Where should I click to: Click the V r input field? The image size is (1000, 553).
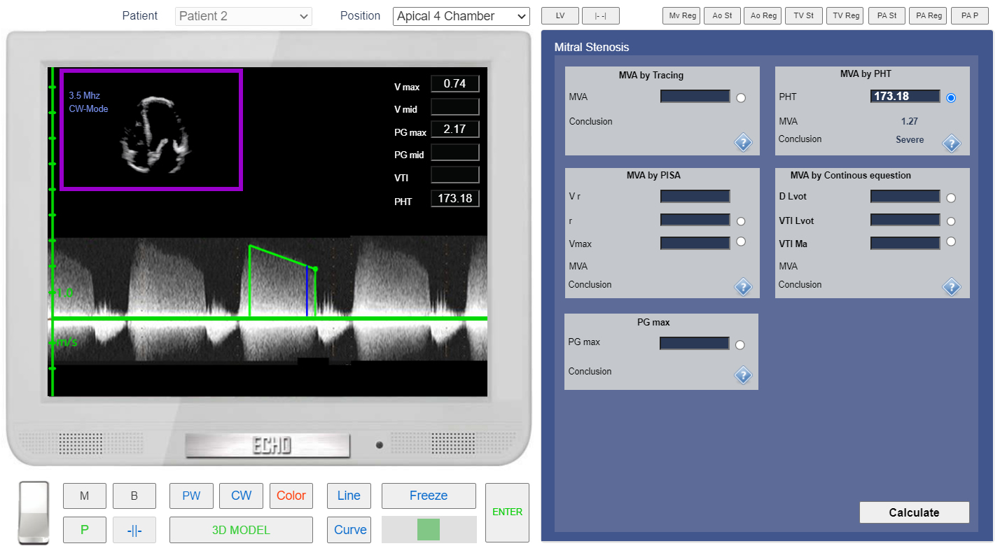(x=695, y=197)
